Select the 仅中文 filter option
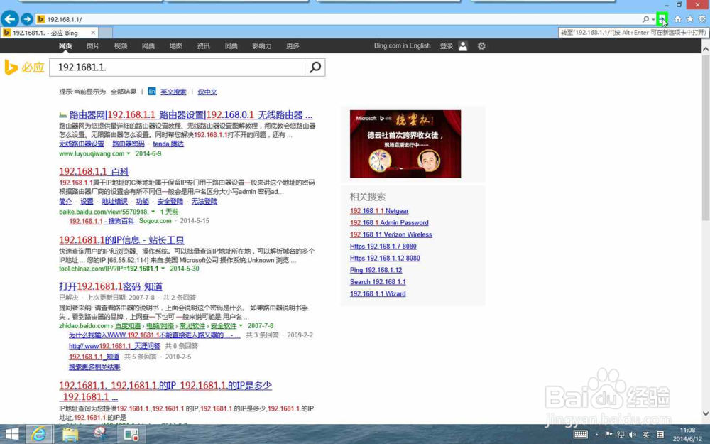 (207, 91)
